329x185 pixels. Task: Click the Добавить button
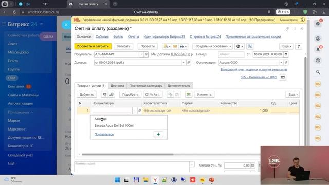[x=86, y=95]
